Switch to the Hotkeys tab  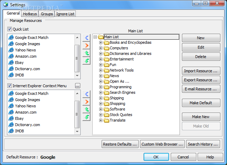(30, 14)
